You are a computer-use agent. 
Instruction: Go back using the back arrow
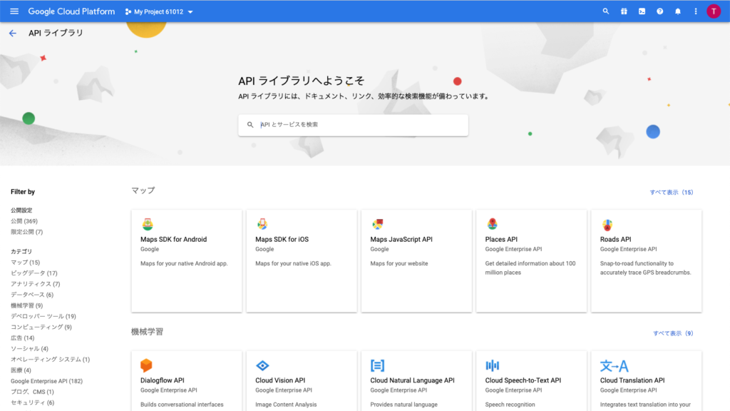(x=13, y=34)
